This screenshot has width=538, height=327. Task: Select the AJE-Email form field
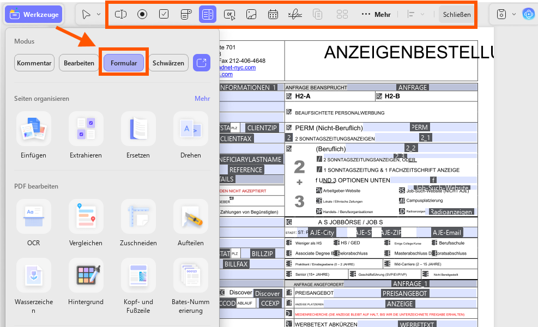pos(447,232)
